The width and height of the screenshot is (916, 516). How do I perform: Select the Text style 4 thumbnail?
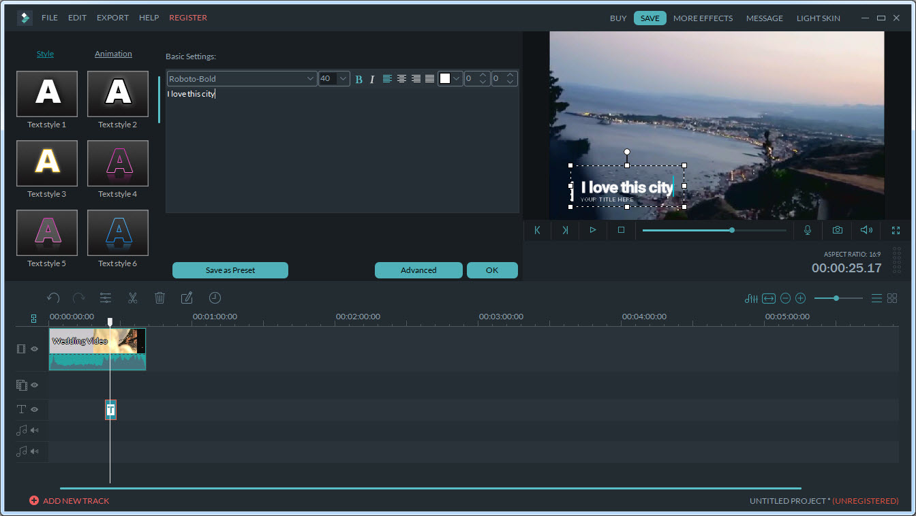118,163
